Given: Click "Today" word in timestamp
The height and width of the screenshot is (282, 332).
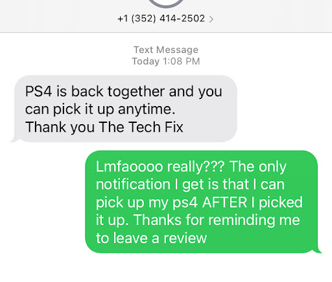Looking at the screenshot, I should (x=146, y=61).
